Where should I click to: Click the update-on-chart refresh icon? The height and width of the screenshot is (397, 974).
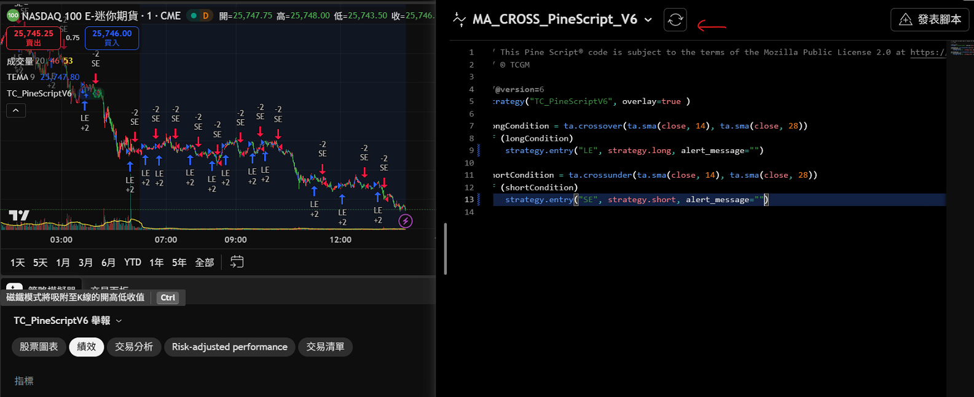click(675, 20)
